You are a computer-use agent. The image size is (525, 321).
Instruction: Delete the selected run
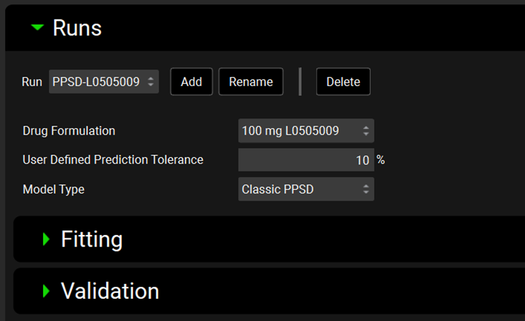343,82
